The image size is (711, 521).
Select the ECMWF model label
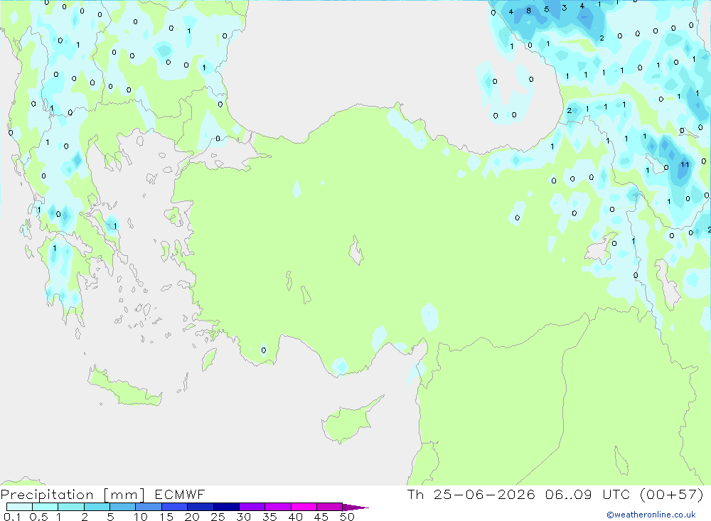tap(180, 494)
